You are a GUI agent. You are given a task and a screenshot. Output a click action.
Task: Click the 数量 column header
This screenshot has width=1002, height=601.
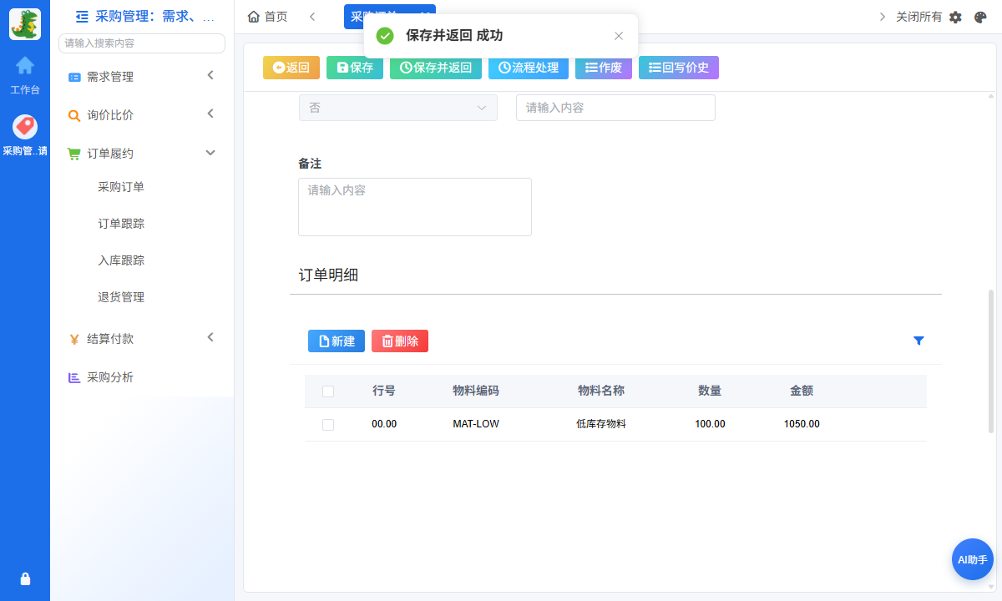pyautogui.click(x=710, y=391)
